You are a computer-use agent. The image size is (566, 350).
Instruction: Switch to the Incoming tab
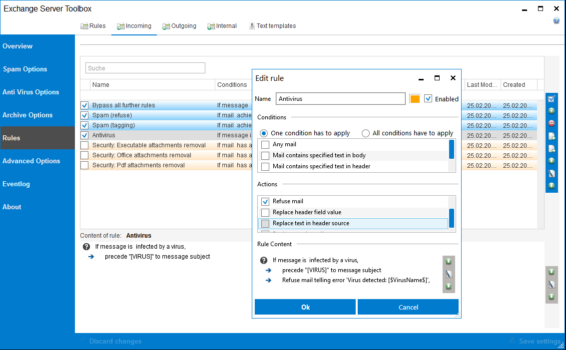(x=134, y=26)
